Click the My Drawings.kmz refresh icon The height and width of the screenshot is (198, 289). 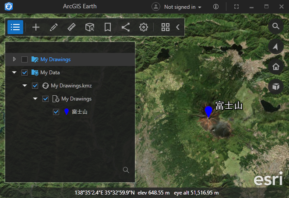click(x=46, y=86)
